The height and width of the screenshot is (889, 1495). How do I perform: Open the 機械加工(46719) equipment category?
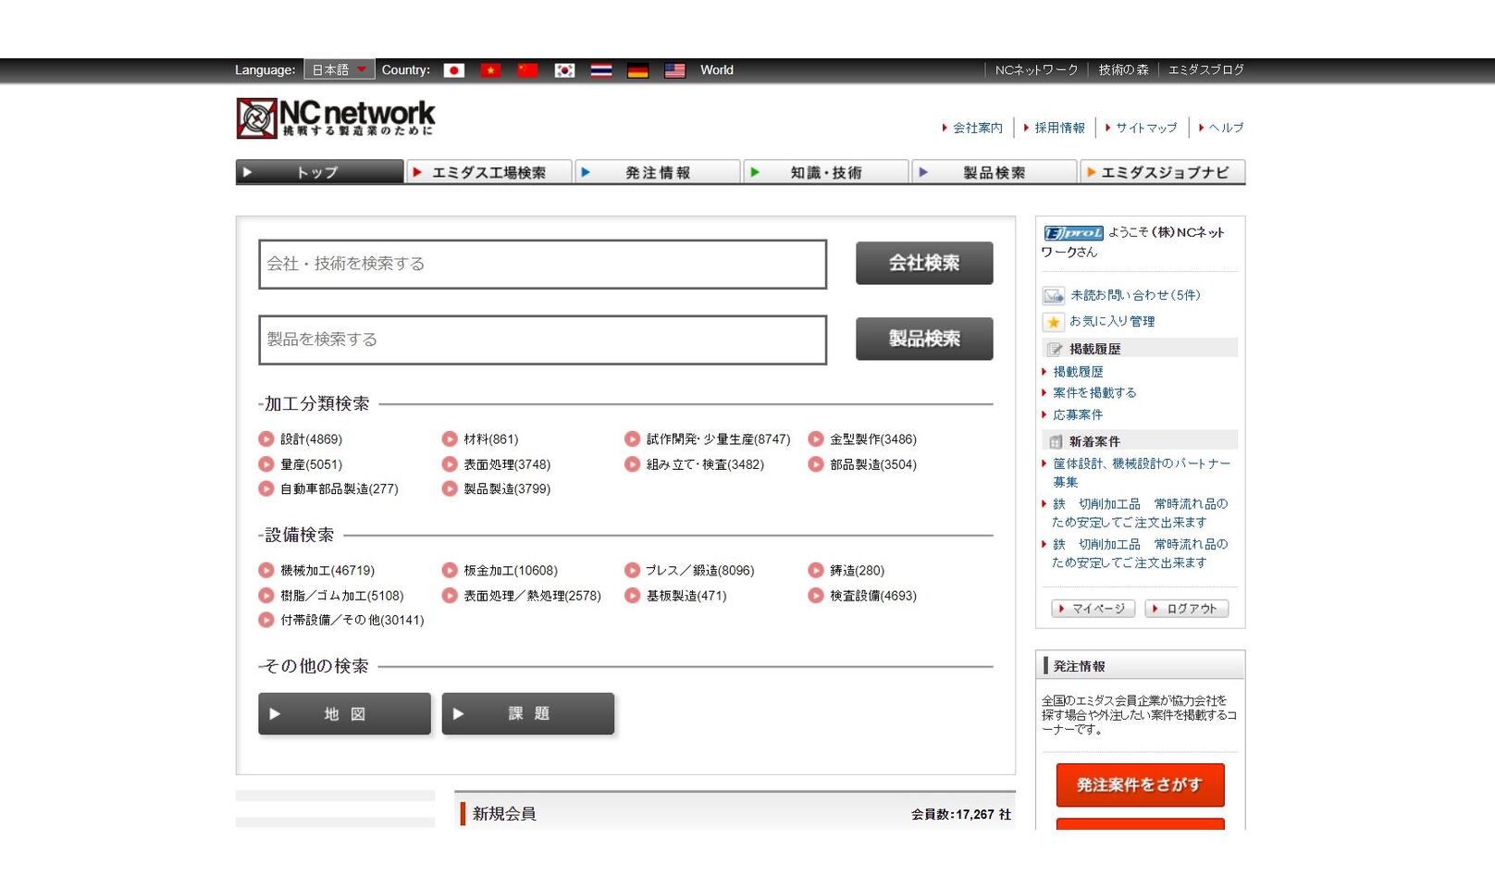pos(327,571)
